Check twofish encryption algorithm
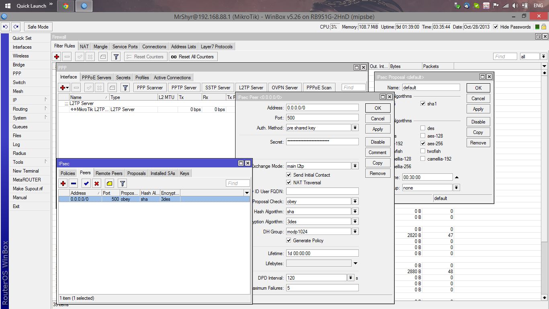 point(423,151)
